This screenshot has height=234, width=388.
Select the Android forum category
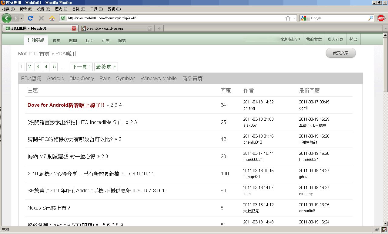click(x=55, y=78)
